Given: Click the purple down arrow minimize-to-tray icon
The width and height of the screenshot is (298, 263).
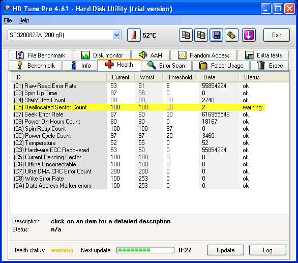Looking at the screenshot, I should (249, 35).
